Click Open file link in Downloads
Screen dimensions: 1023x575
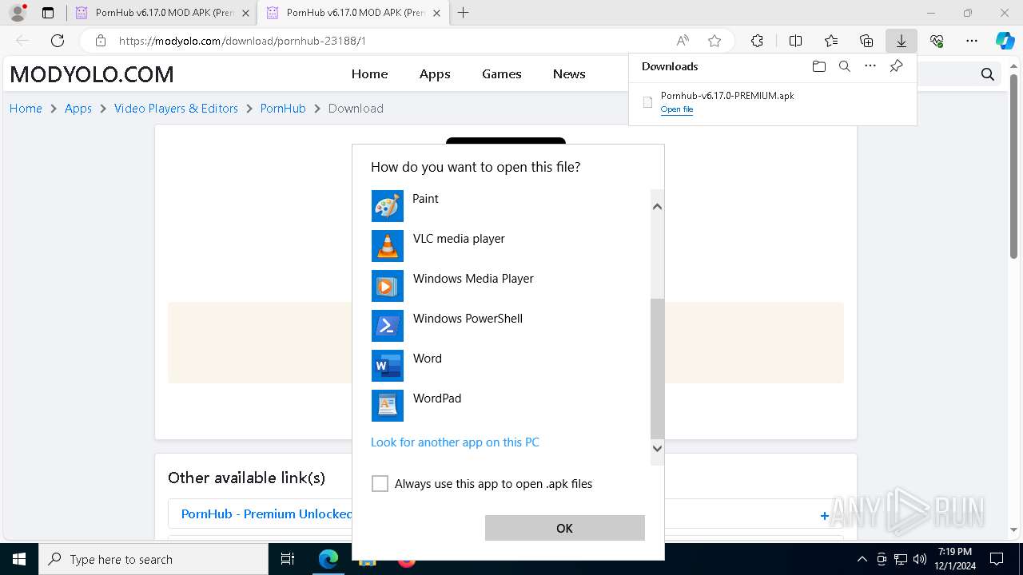[x=677, y=109]
